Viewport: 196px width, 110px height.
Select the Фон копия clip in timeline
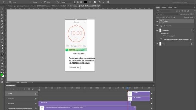tap(85, 103)
